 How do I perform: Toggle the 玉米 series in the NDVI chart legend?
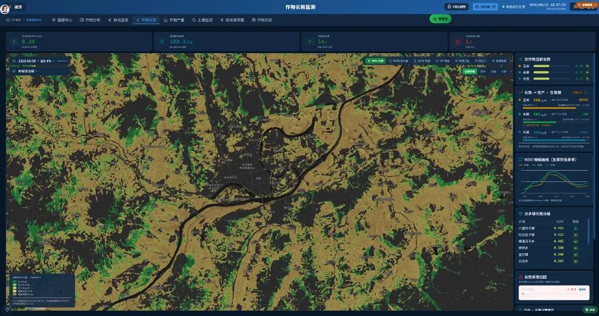coord(523,165)
